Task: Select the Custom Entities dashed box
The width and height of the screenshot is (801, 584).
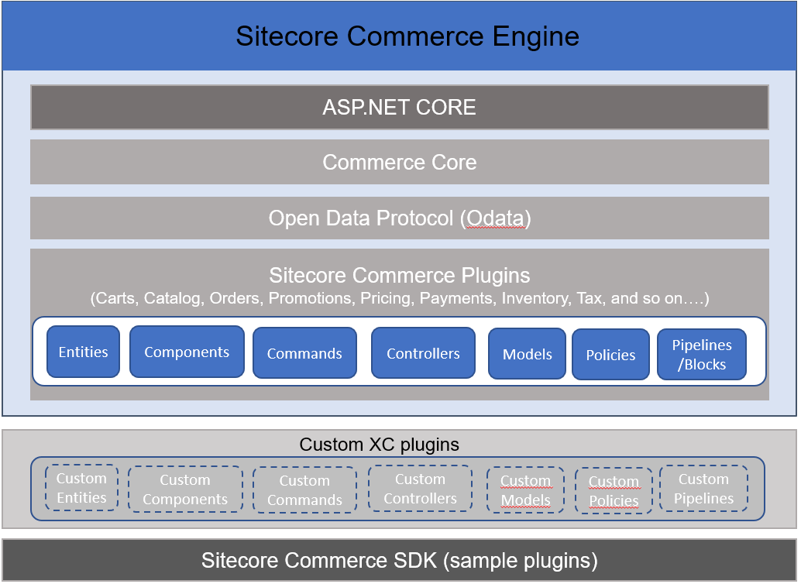Action: point(82,488)
